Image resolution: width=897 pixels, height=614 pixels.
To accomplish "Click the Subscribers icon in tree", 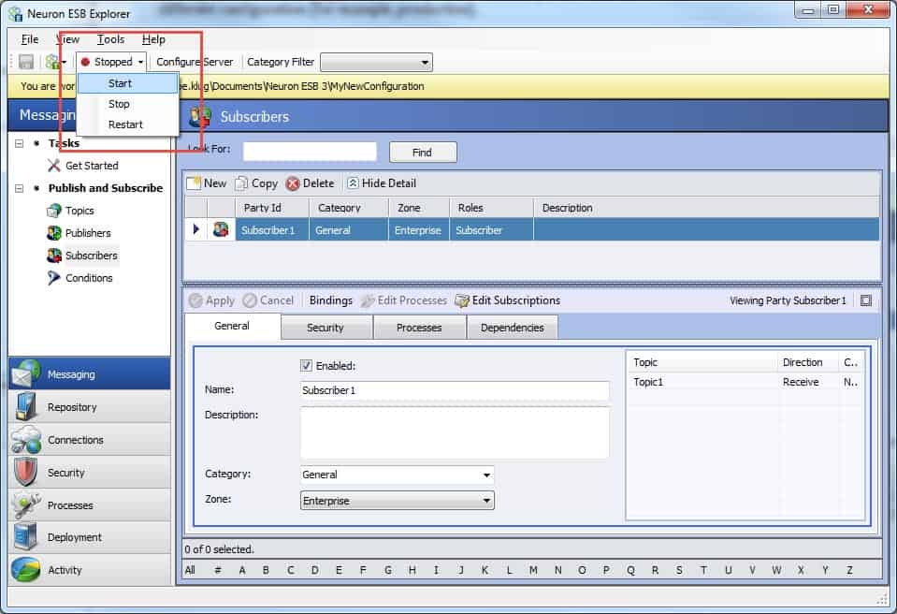I will [x=53, y=256].
